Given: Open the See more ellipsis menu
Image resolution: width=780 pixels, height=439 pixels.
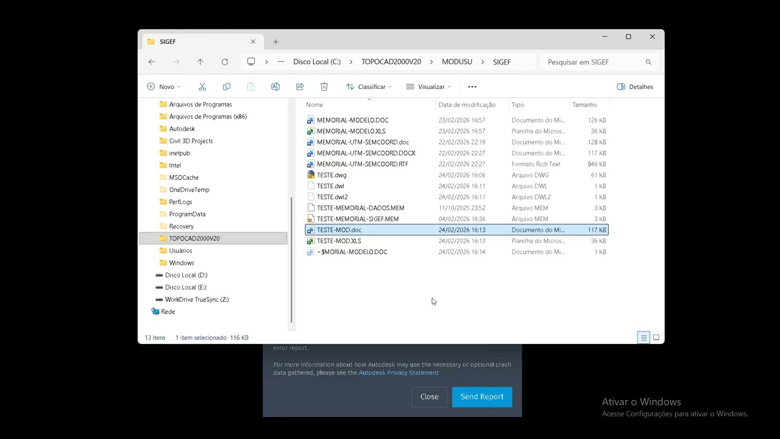Looking at the screenshot, I should coord(472,87).
